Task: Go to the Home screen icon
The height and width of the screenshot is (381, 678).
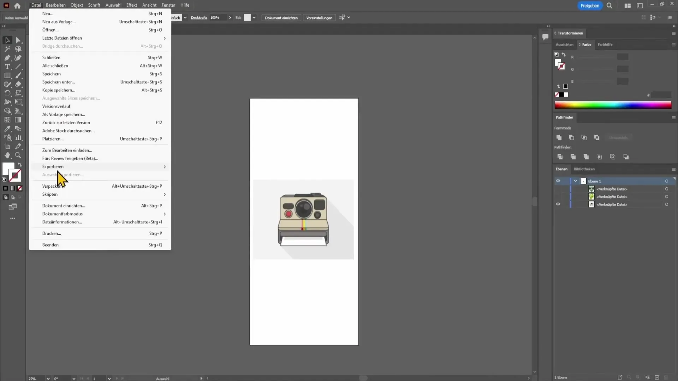Action: coord(17,6)
